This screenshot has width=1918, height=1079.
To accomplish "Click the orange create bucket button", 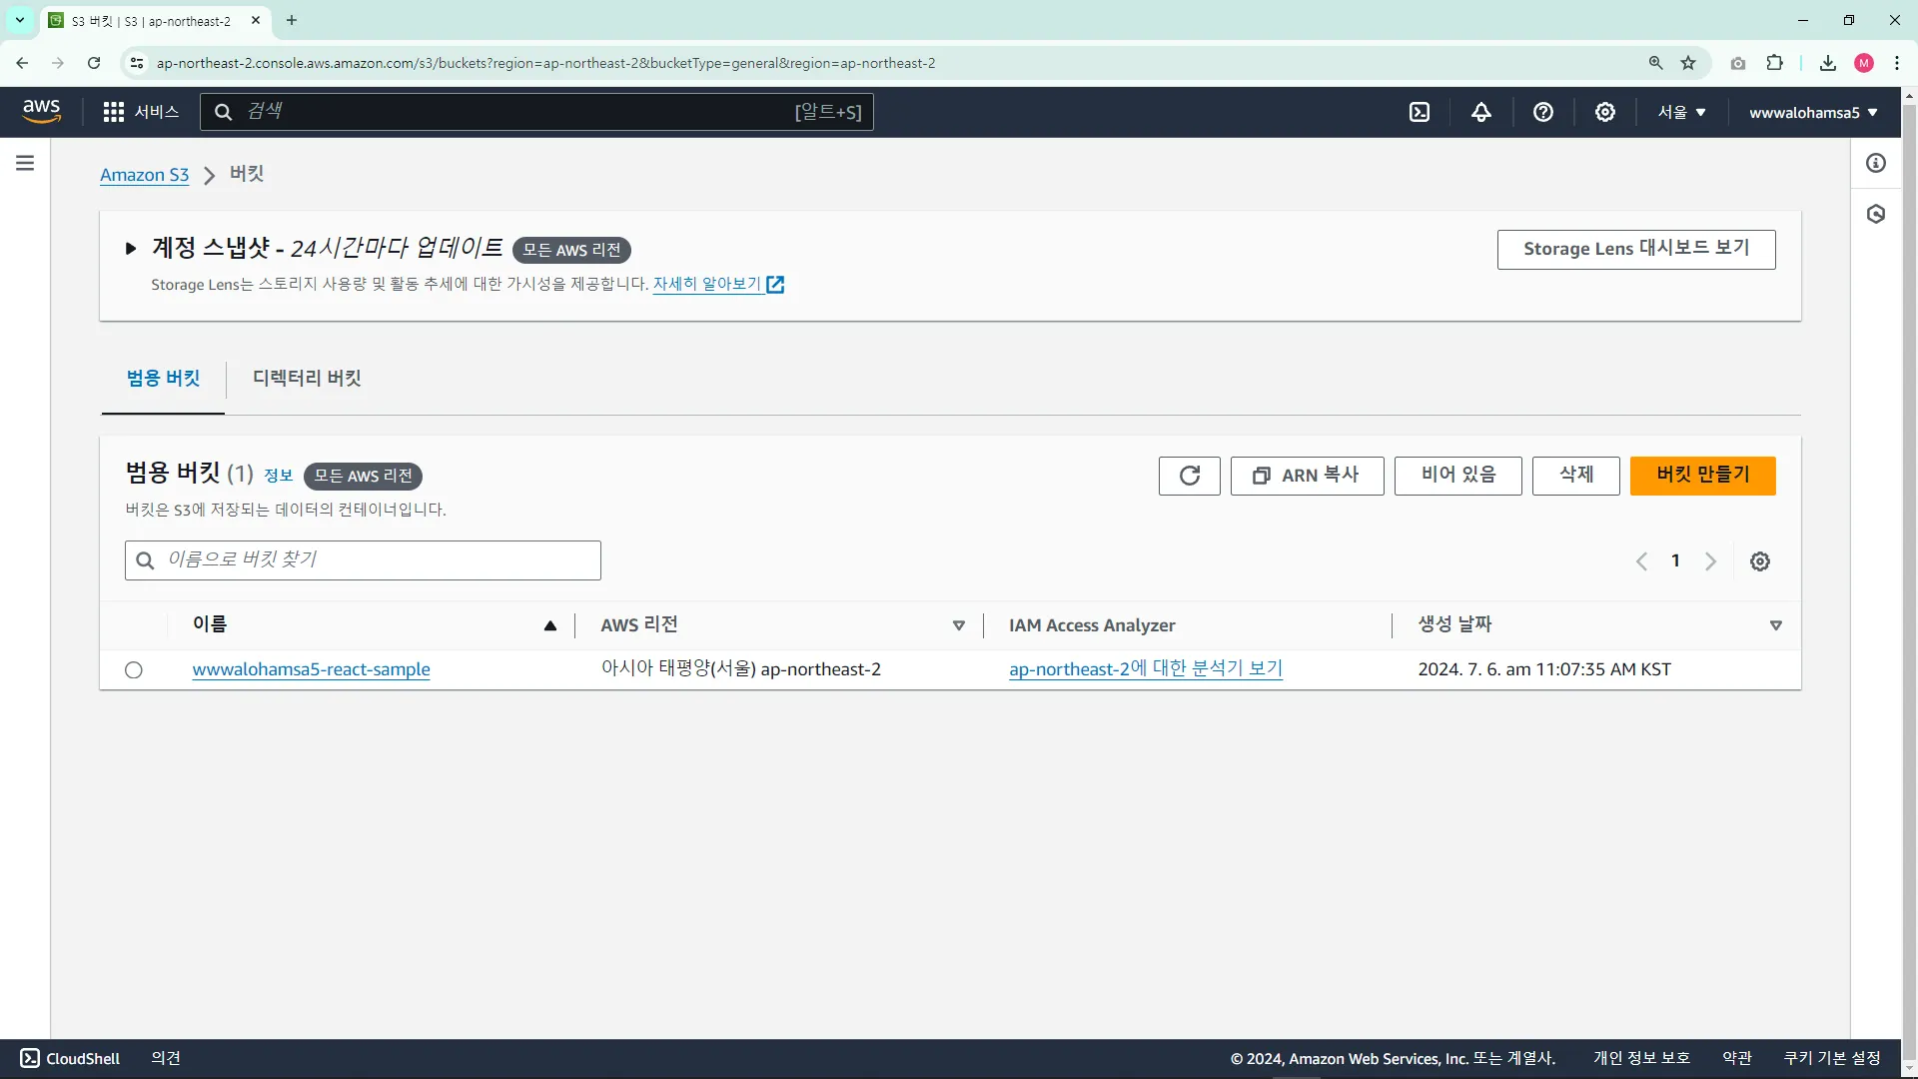I will pyautogui.click(x=1702, y=476).
